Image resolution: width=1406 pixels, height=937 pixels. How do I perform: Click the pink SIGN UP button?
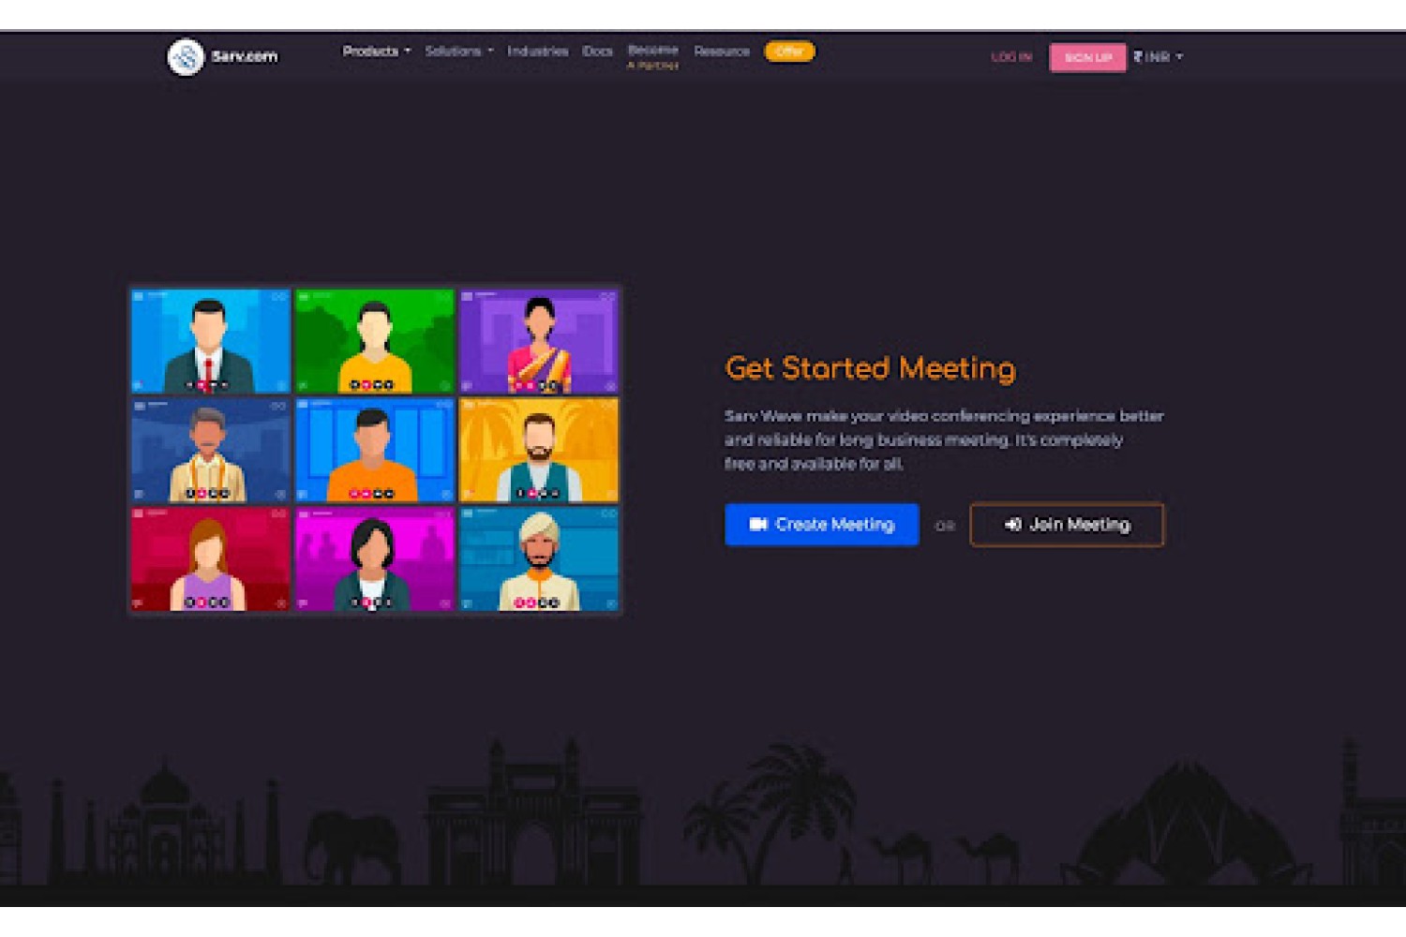pos(1087,57)
